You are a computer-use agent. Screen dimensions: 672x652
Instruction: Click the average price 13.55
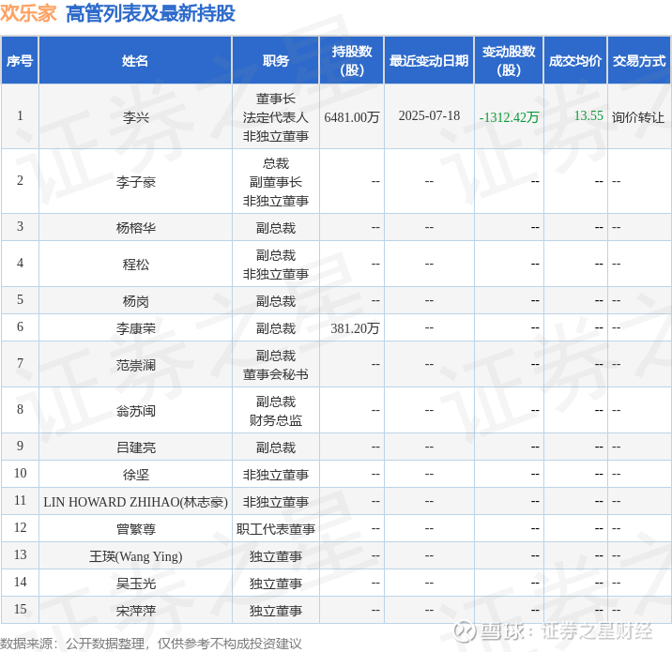pos(588,115)
